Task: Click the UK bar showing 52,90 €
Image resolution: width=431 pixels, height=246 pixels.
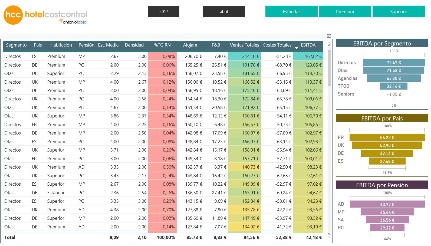Action: (x=387, y=145)
